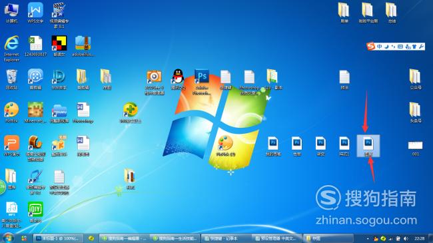Image resolution: width=433 pixels, height=243 pixels.
Task: Click the 22:28 taskbar clock
Action: 419,238
